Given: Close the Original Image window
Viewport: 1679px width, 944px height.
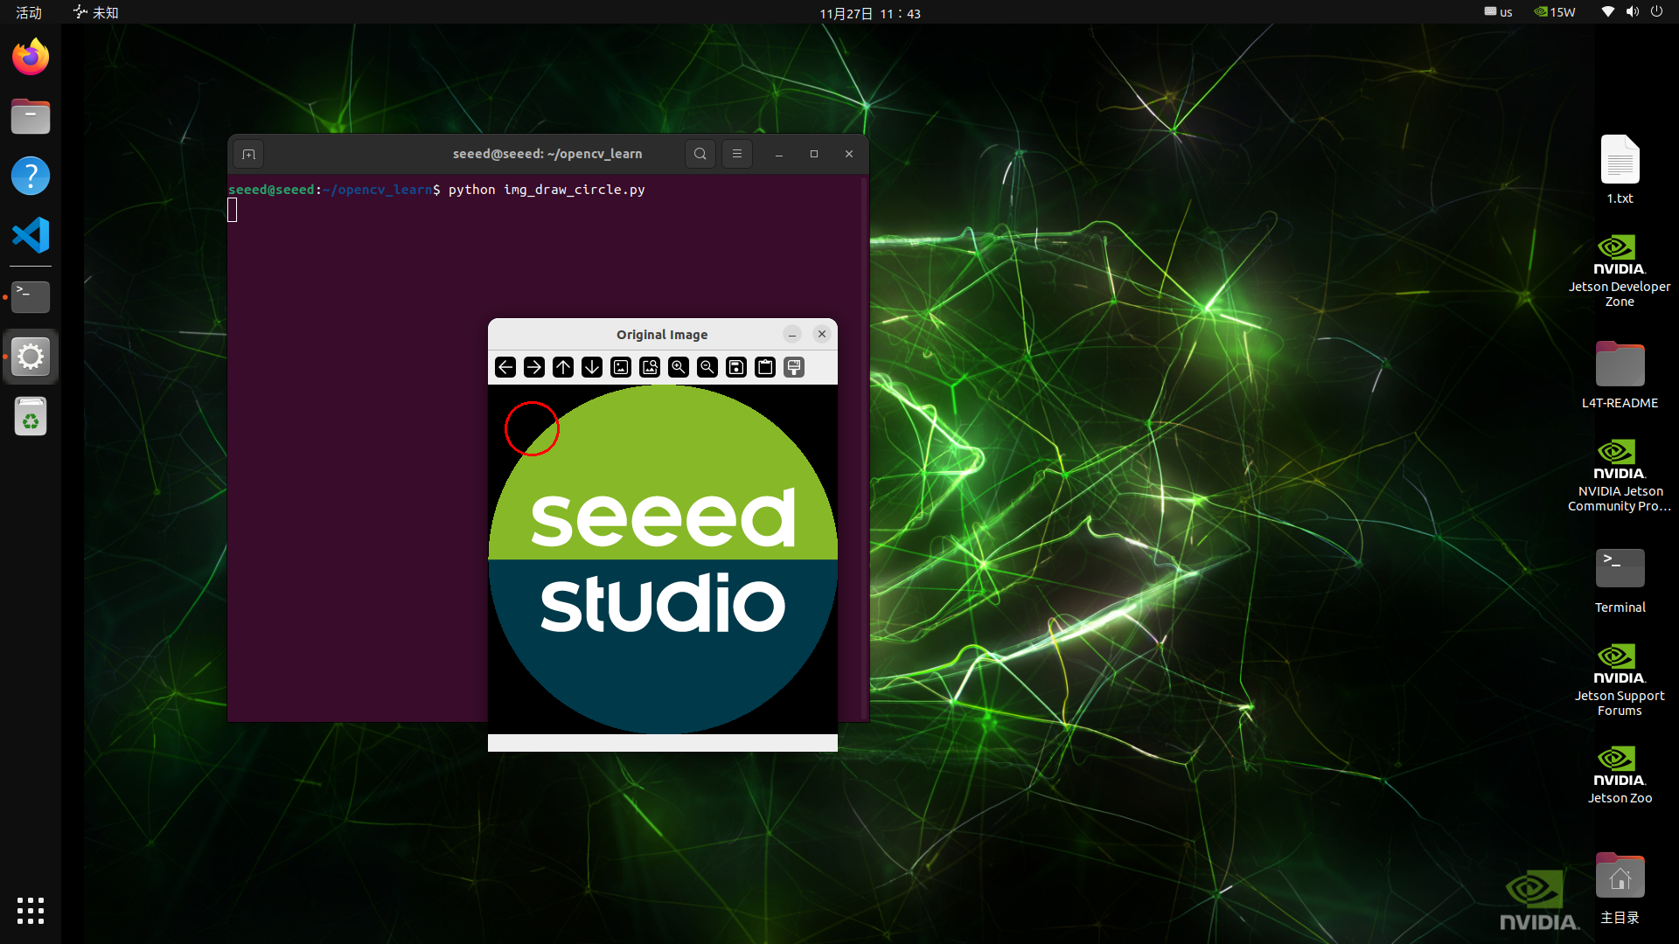Looking at the screenshot, I should [x=822, y=334].
